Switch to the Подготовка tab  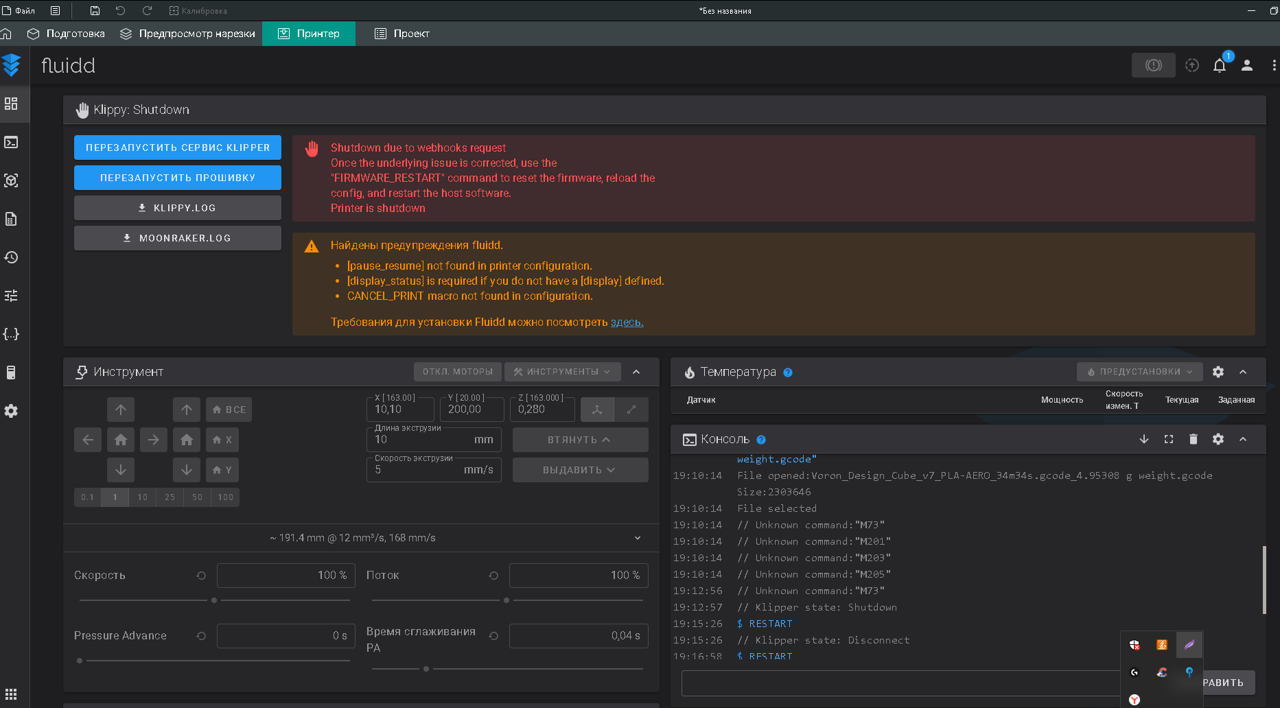(x=66, y=34)
